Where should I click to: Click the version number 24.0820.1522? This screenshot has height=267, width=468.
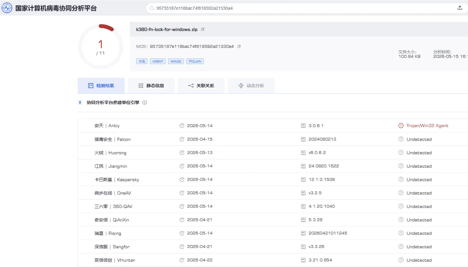point(324,166)
